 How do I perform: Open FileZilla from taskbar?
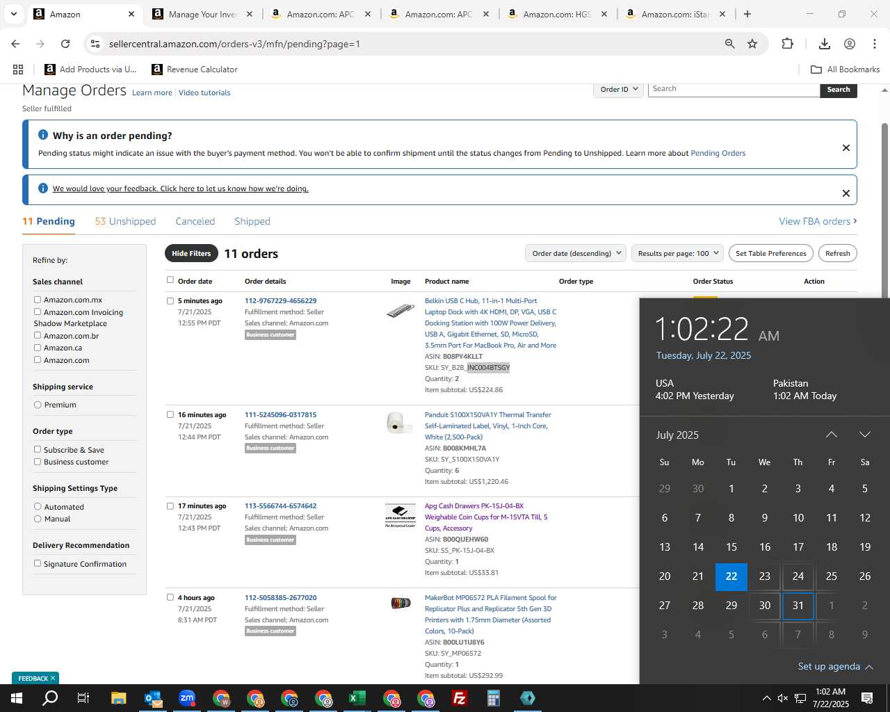(460, 698)
